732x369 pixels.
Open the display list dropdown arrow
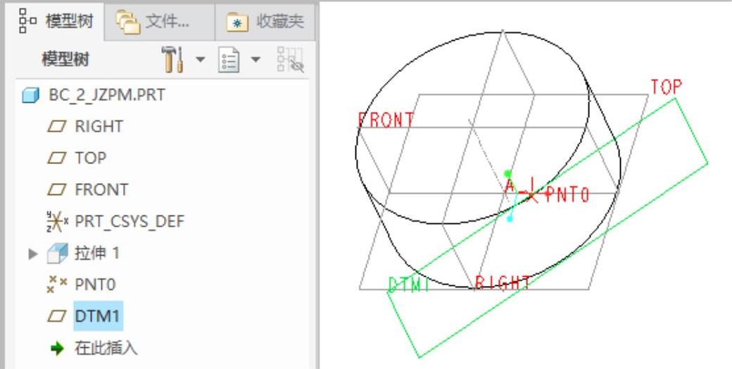(255, 59)
